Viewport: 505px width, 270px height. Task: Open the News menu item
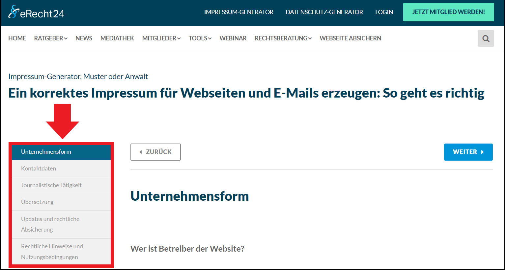pyautogui.click(x=84, y=38)
